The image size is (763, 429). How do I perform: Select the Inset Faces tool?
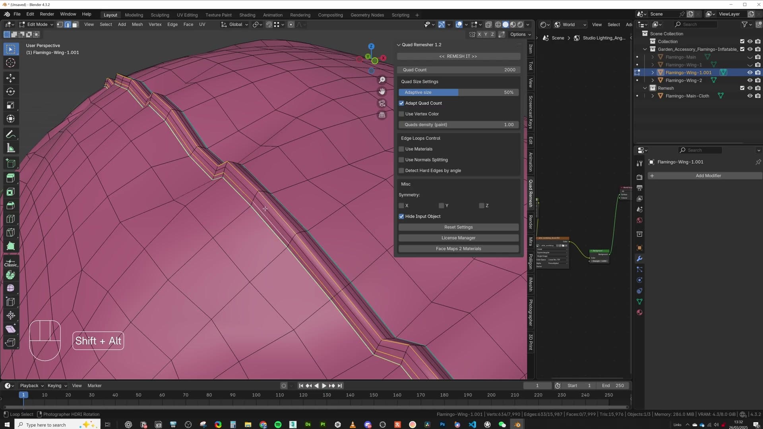click(11, 192)
